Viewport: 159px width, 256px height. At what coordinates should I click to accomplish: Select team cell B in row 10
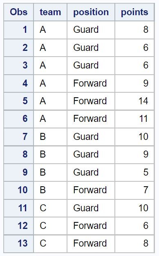click(50, 190)
